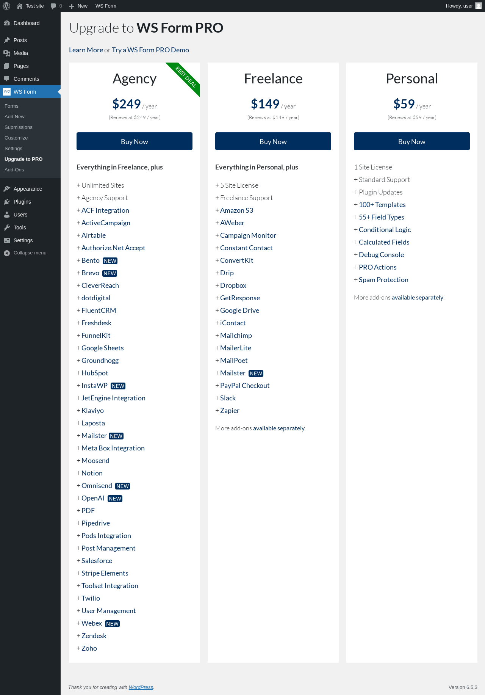This screenshot has height=695, width=485.
Task: Open the Media library icon
Action: pos(7,53)
